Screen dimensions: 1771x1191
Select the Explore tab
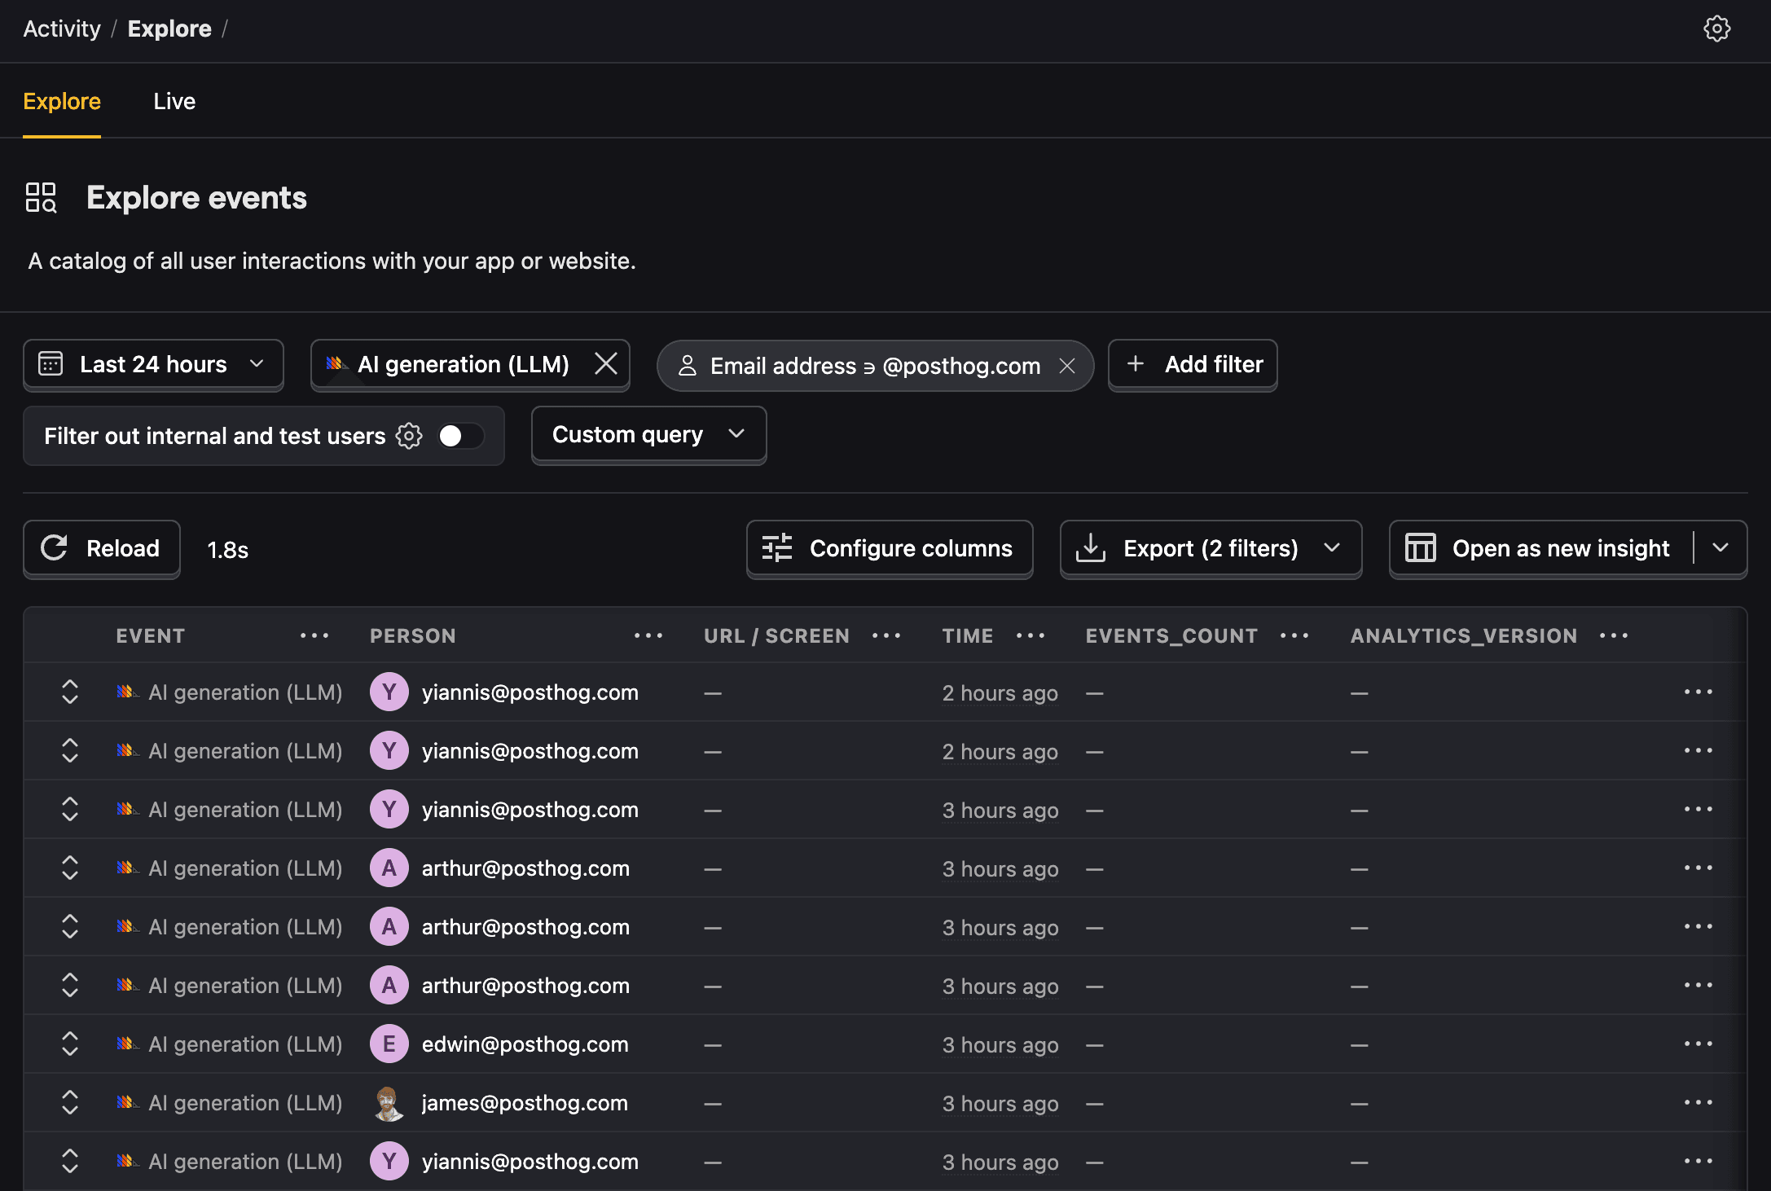tap(62, 101)
